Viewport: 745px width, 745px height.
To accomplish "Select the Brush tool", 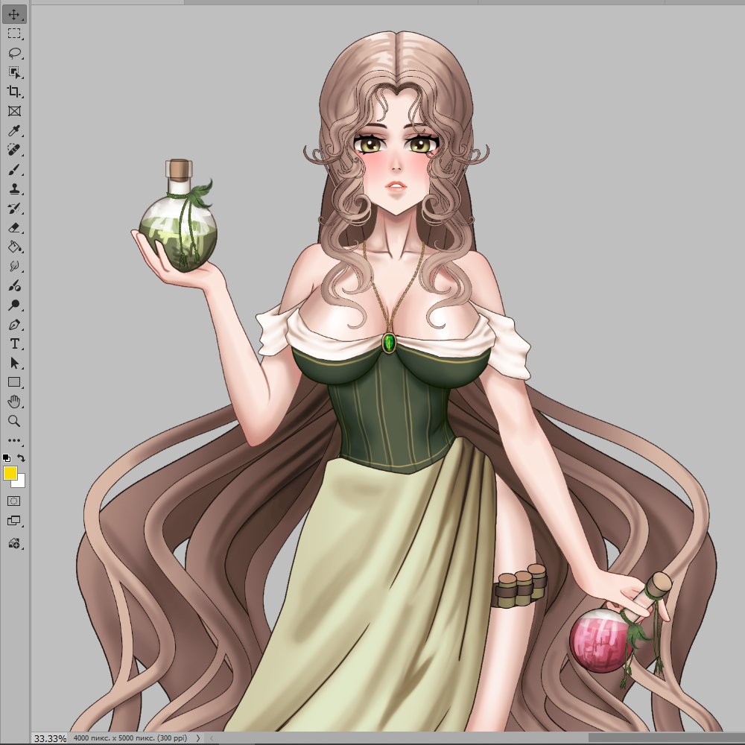I will point(14,170).
